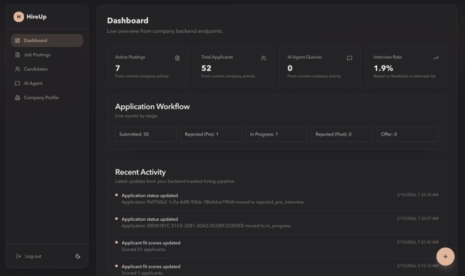
Task: Click the timestamp 2/15/2026, 7:32:07 AM
Action: click(x=418, y=218)
